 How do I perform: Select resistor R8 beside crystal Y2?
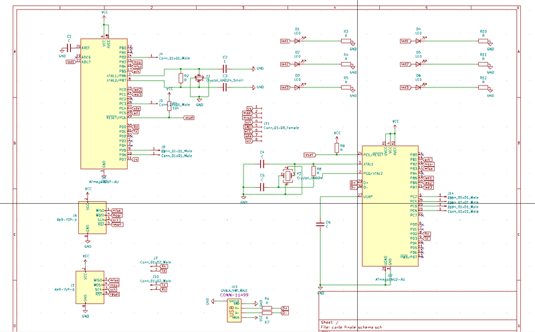point(314,171)
